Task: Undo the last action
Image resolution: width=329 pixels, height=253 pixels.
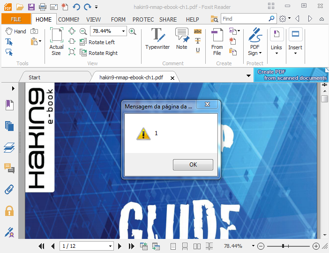Action: [76, 7]
